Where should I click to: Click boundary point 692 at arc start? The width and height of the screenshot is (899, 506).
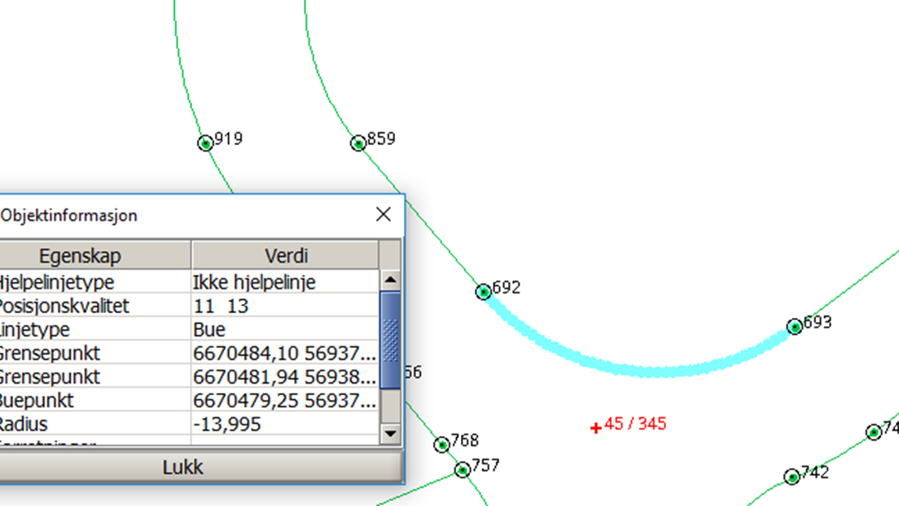click(x=484, y=292)
